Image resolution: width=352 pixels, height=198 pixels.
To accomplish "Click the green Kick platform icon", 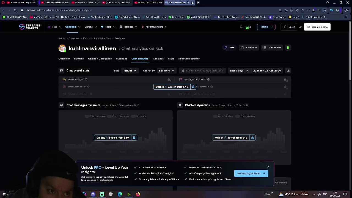I will tap(288, 48).
